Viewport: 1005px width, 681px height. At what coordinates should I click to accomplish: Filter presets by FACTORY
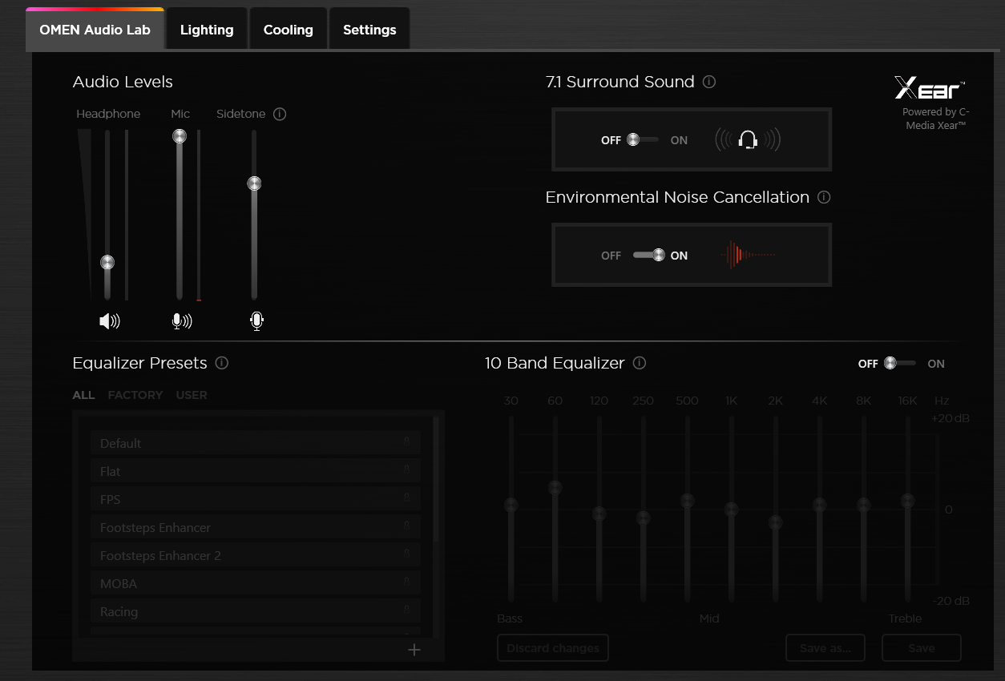(x=135, y=395)
